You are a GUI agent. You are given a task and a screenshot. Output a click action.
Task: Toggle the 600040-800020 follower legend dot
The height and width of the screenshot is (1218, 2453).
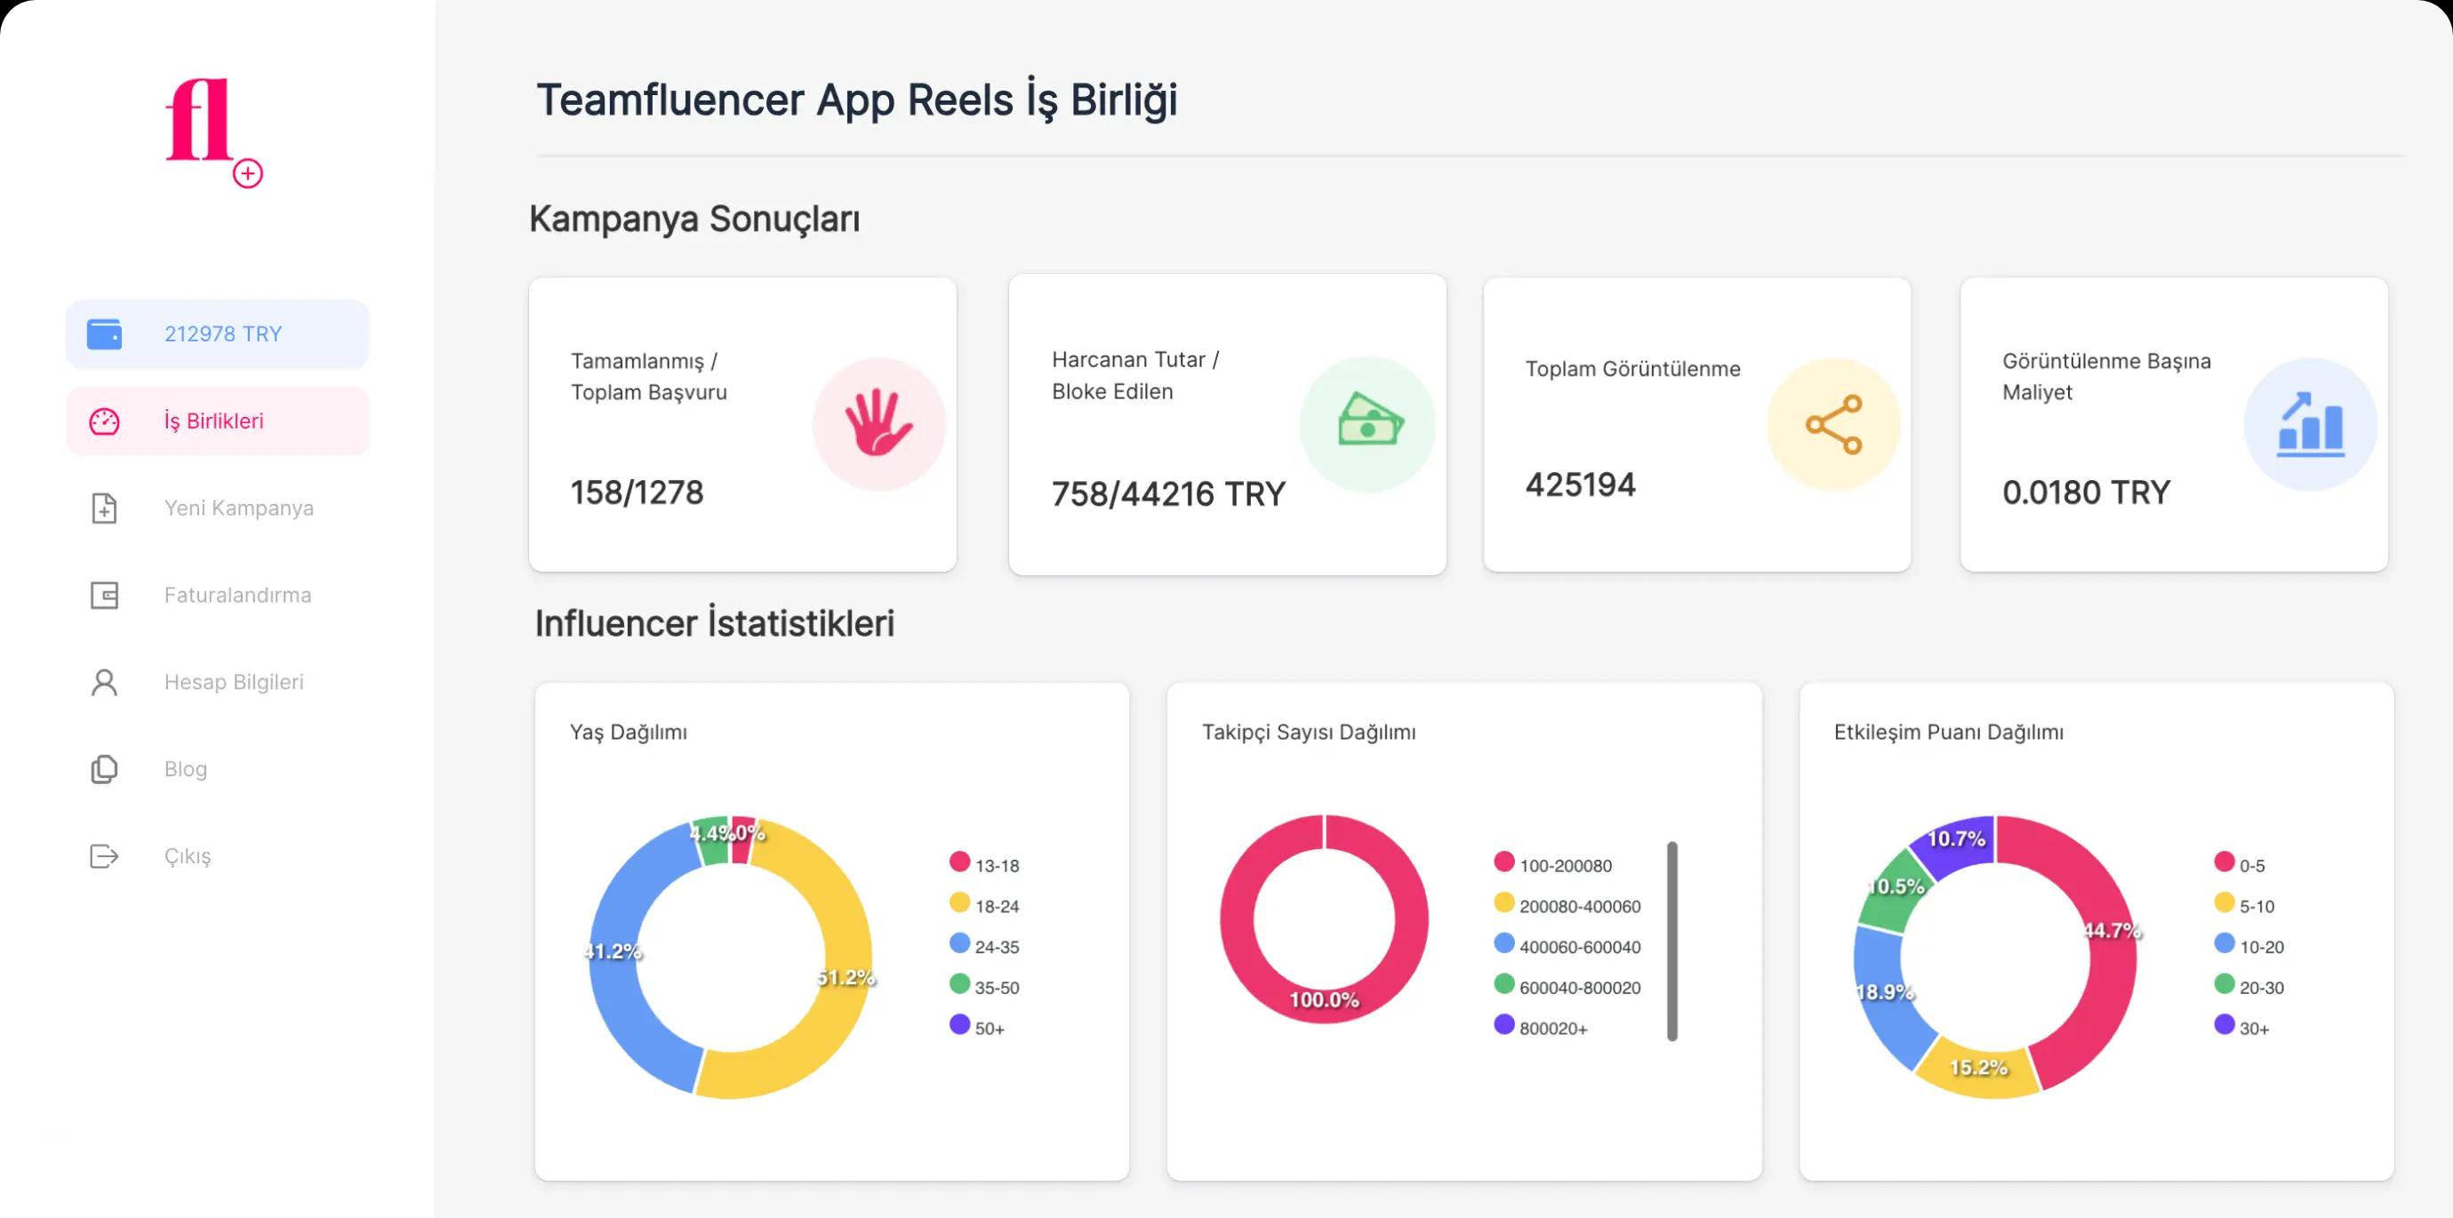coord(1504,983)
